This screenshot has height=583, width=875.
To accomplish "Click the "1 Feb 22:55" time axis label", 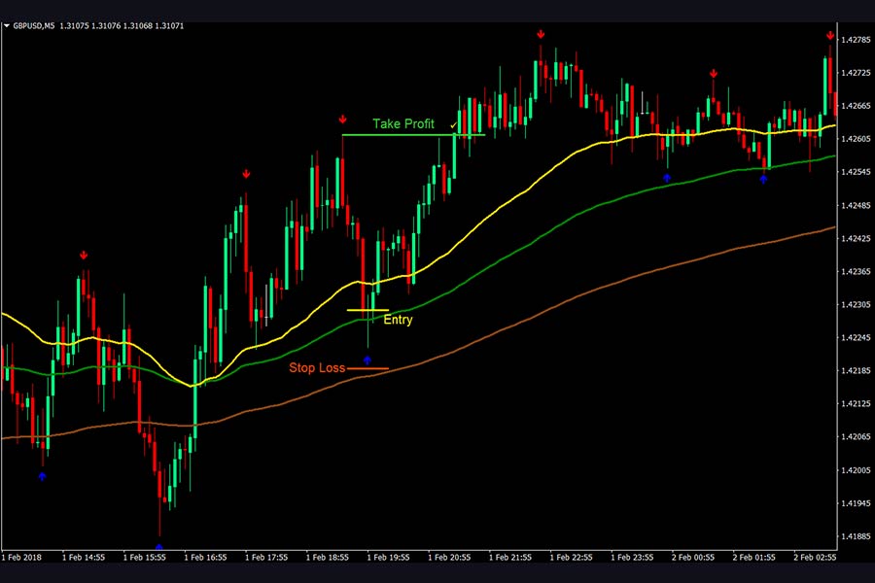I will (x=571, y=558).
